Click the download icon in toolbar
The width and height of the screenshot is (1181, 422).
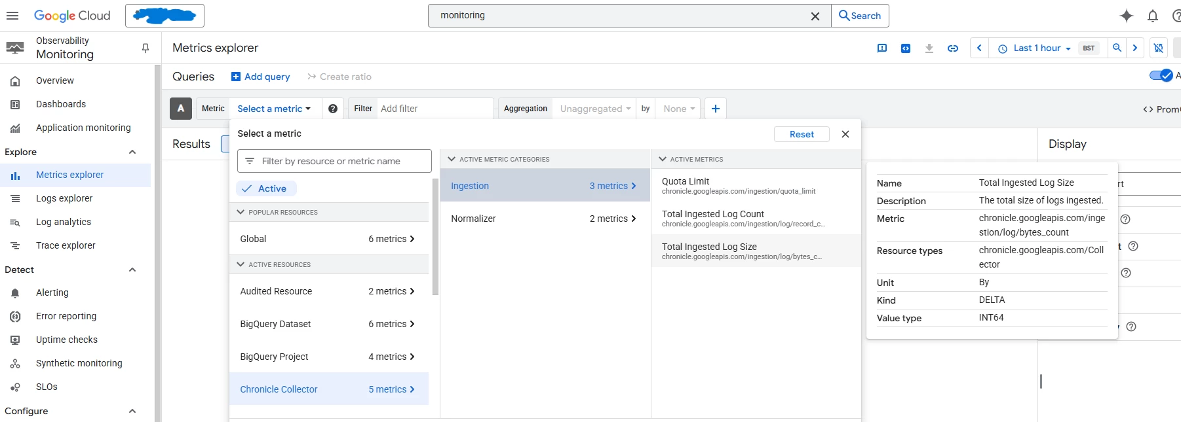click(x=929, y=48)
